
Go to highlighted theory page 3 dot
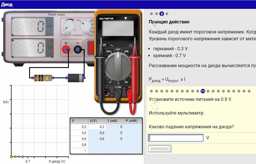[162, 14]
